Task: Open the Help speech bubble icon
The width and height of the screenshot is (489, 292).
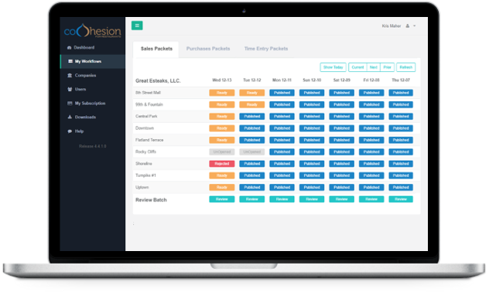Action: 70,131
